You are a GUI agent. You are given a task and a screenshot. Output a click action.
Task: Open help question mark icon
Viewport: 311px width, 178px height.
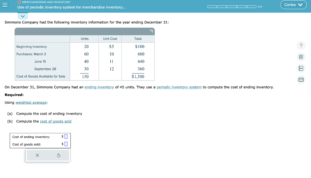(301, 46)
